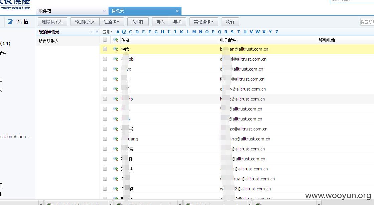Screen dimensions: 374x205
Task: Filter contacts by index letter B
Action: pyautogui.click(x=124, y=32)
